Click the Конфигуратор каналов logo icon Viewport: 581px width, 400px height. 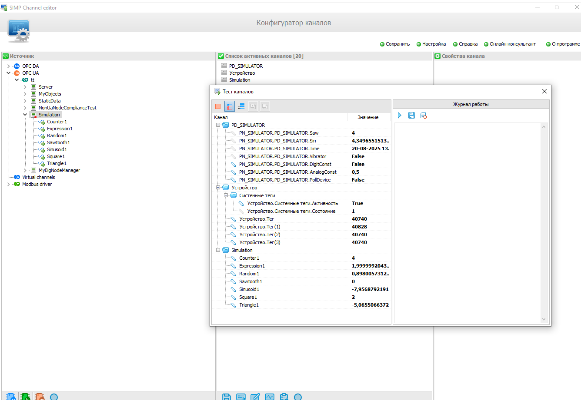[19, 31]
